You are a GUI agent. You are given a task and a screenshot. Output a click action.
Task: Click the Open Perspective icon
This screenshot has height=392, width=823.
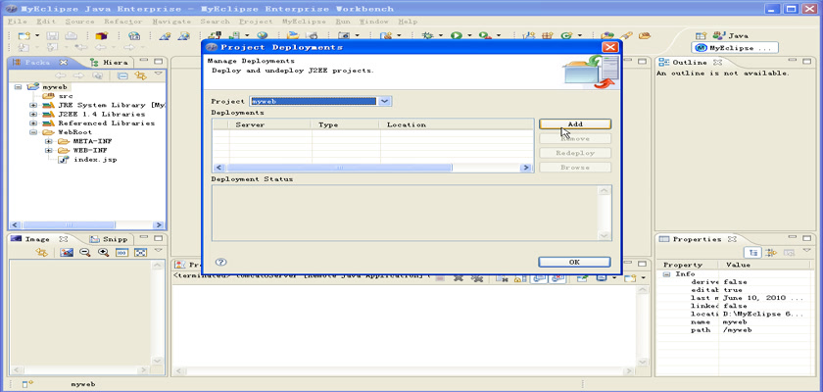point(701,35)
